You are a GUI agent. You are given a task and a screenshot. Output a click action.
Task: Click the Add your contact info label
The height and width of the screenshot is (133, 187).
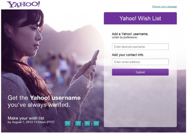[x=128, y=55]
